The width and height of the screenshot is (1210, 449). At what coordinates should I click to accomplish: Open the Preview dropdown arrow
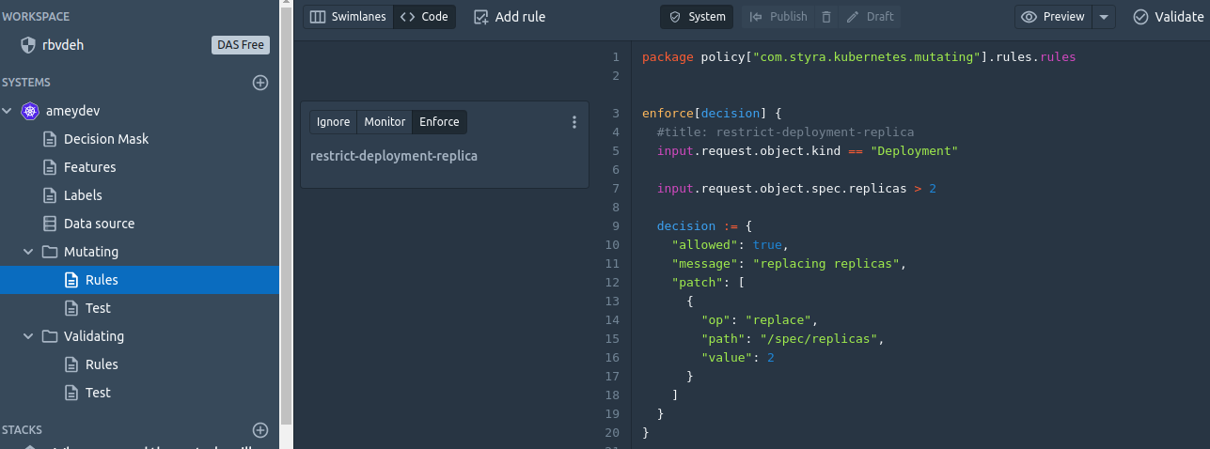click(1104, 17)
